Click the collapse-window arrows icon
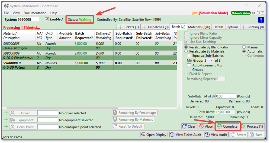 [254, 13]
